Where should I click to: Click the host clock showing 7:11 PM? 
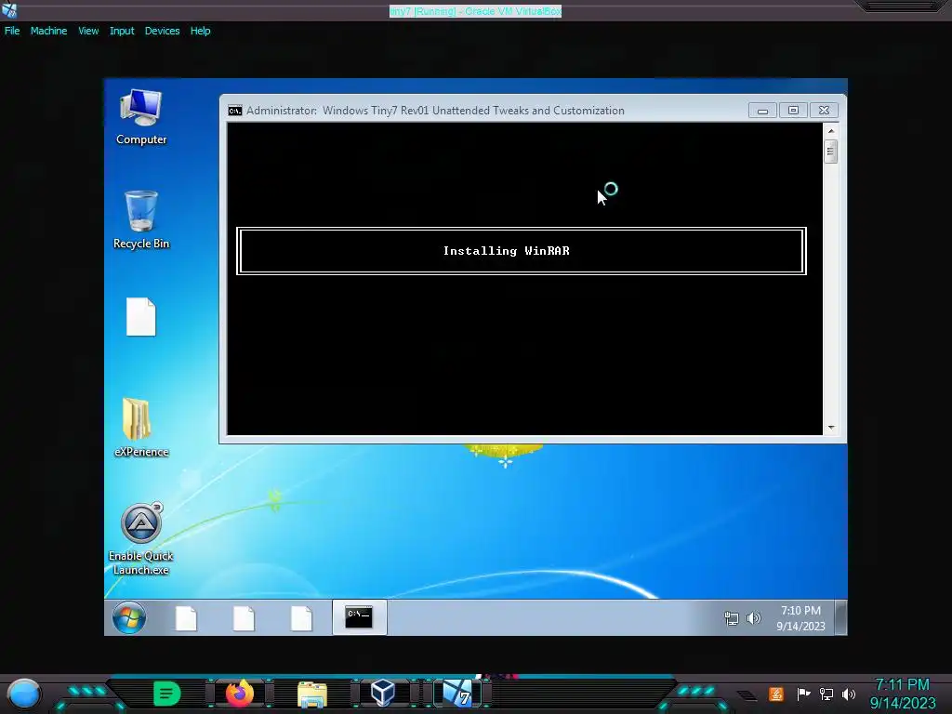coord(902,694)
